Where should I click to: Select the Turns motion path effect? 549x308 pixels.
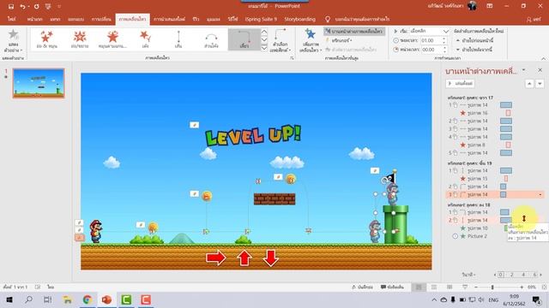[244, 39]
